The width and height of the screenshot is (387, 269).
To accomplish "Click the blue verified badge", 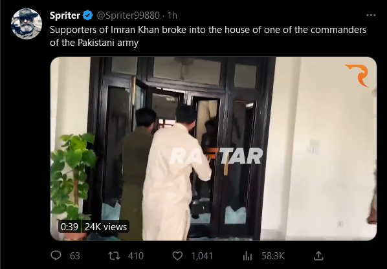I will [x=87, y=16].
